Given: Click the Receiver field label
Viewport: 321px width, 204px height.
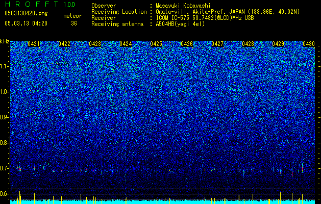Looking at the screenshot, I should (x=104, y=18).
